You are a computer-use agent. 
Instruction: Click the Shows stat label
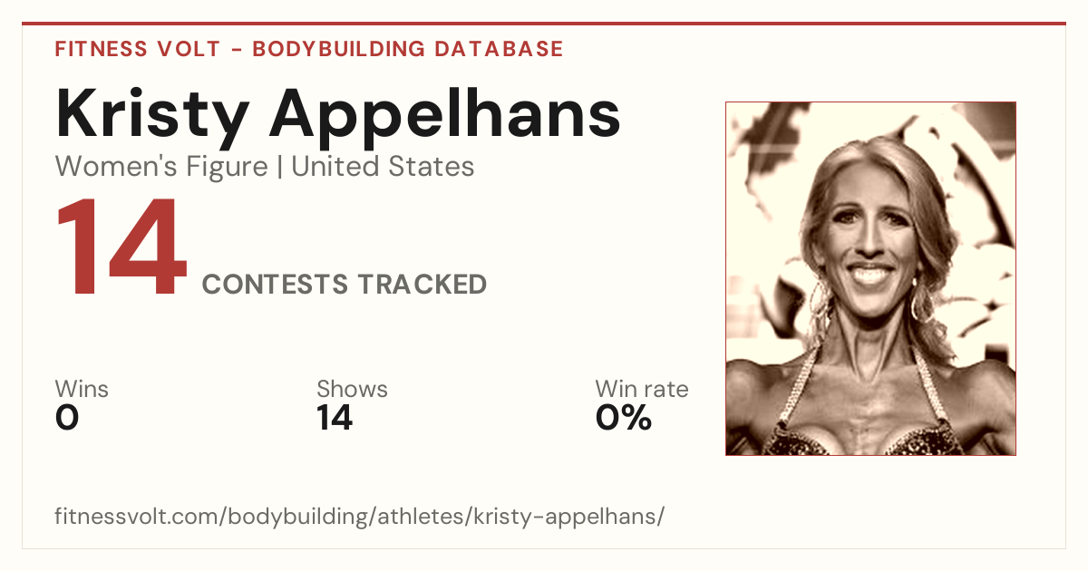click(352, 390)
